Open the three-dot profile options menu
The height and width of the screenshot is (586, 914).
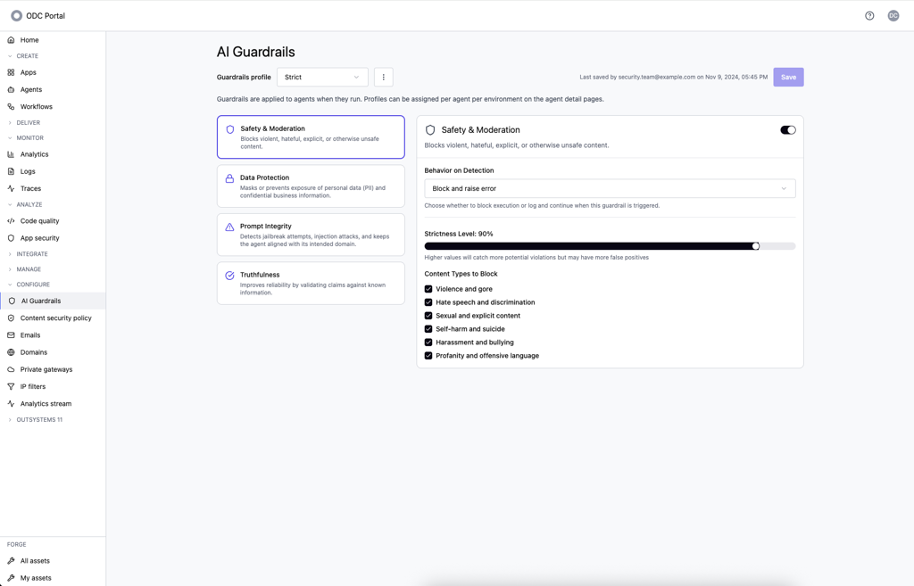(x=383, y=77)
